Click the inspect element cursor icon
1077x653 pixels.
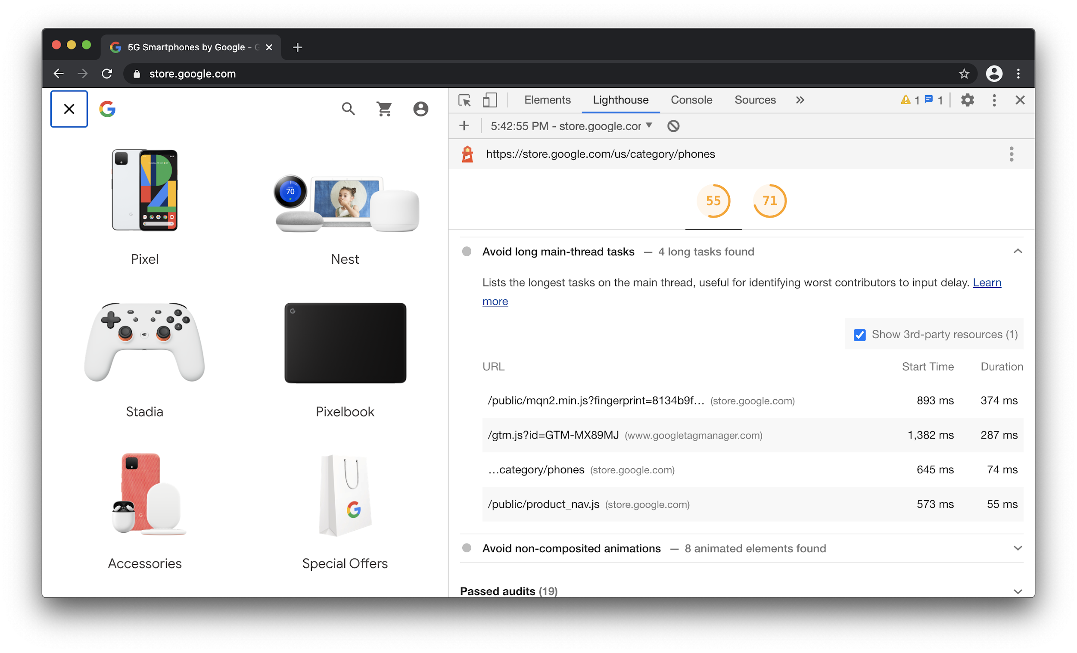point(465,99)
